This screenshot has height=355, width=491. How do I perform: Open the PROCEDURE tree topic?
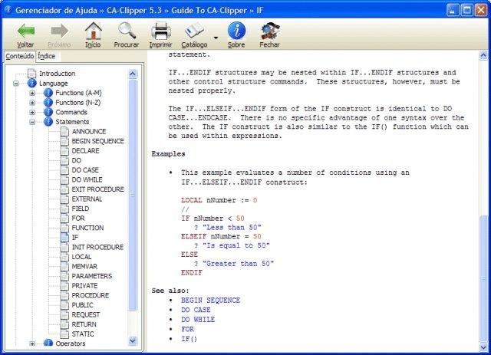pyautogui.click(x=91, y=295)
